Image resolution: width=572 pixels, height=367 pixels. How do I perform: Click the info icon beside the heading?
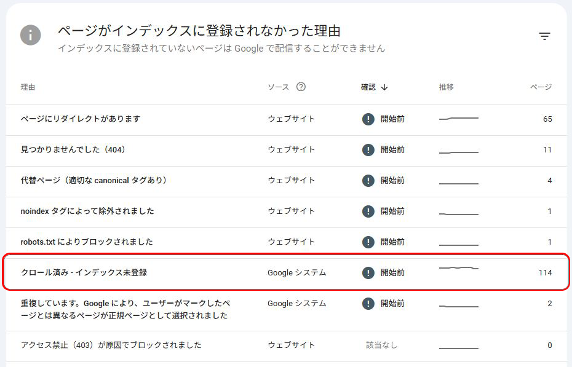click(x=31, y=34)
